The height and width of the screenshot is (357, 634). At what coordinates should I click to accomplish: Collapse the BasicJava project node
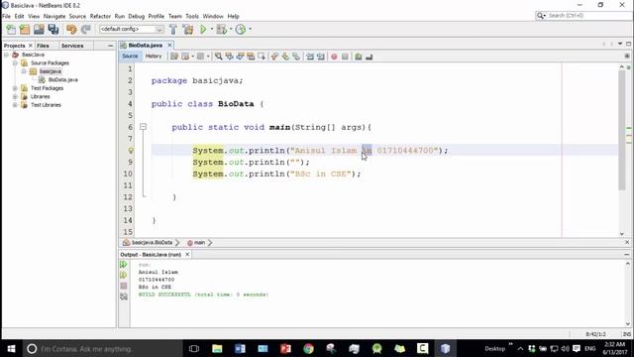pos(7,55)
